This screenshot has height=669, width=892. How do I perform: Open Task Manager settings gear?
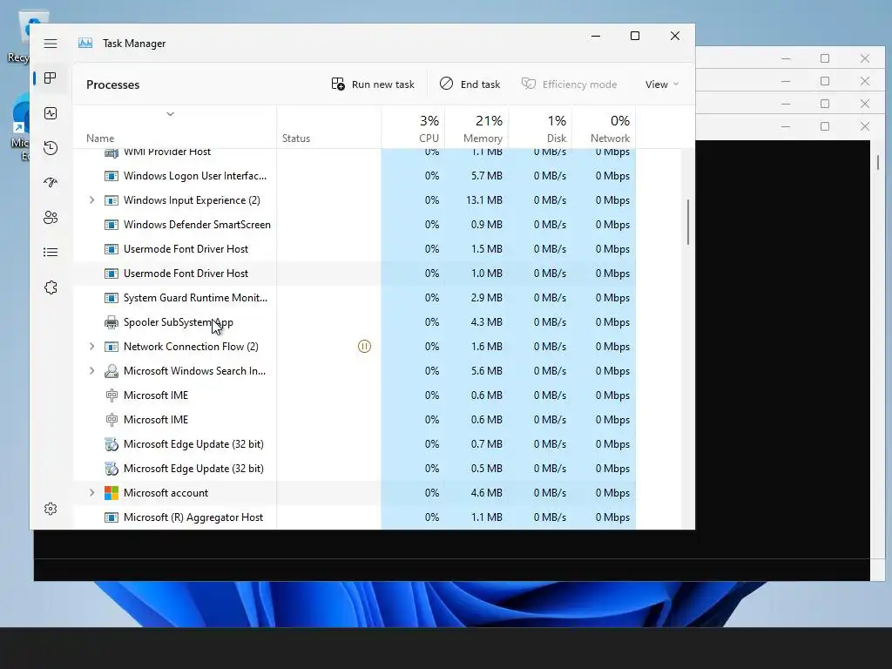coord(51,509)
